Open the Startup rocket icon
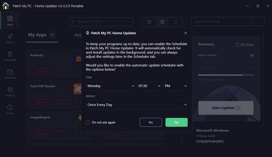 (x=10, y=38)
